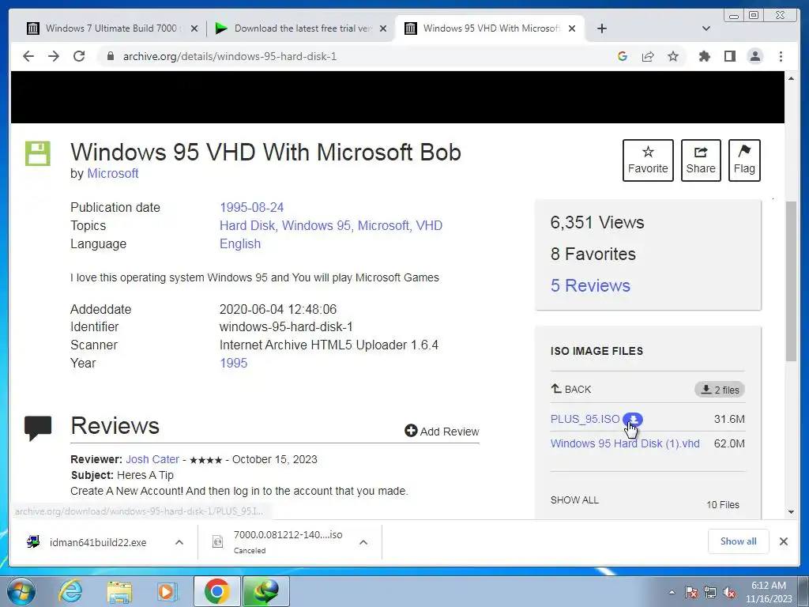Click the speech bubble Reviews icon
This screenshot has height=607, width=809.
coord(38,428)
